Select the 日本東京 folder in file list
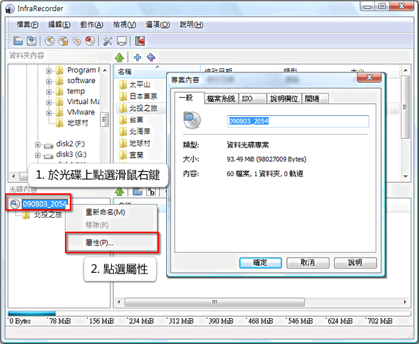The width and height of the screenshot is (419, 344). [x=138, y=96]
